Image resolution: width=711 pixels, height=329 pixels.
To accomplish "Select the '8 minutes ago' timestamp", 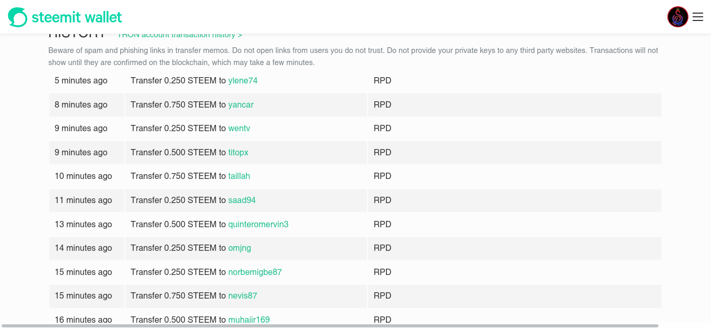I will point(81,105).
